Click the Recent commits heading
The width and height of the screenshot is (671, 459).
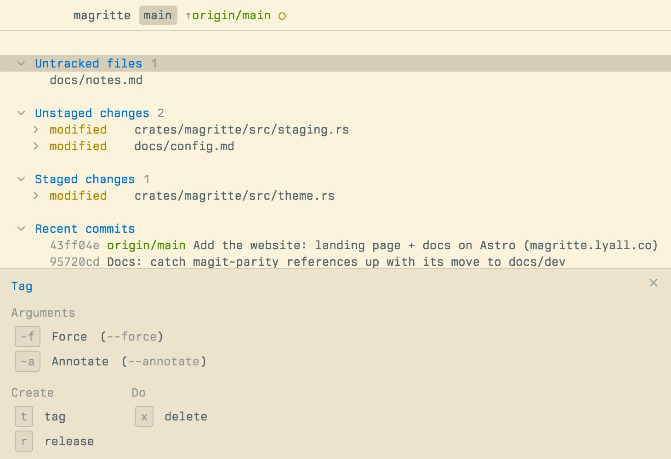tap(85, 229)
